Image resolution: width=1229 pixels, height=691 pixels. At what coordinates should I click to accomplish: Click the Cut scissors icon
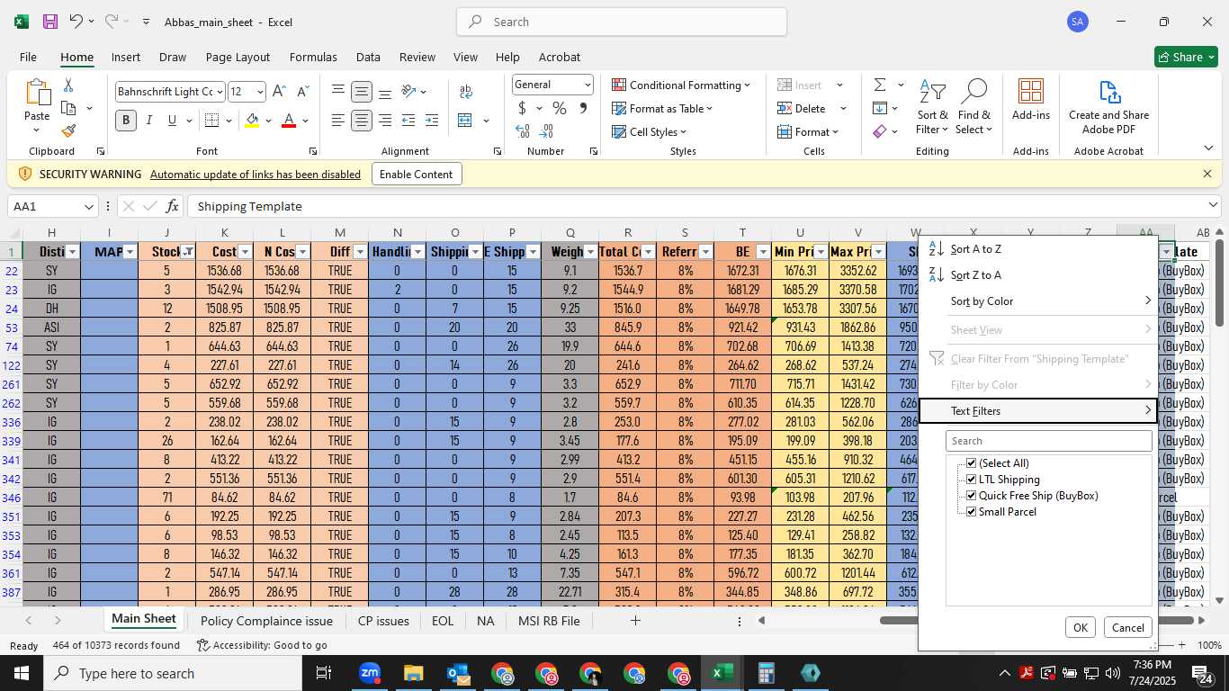67,85
